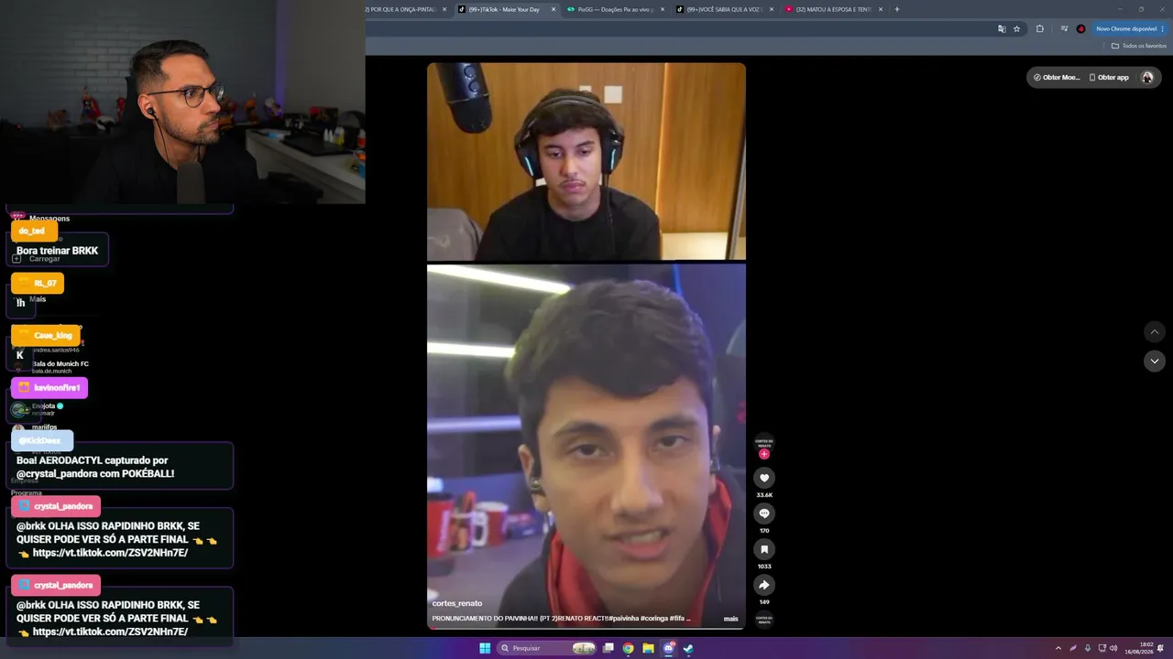Open the Todos os favoritos bookmarks folder
The height and width of the screenshot is (659, 1173).
click(1139, 46)
